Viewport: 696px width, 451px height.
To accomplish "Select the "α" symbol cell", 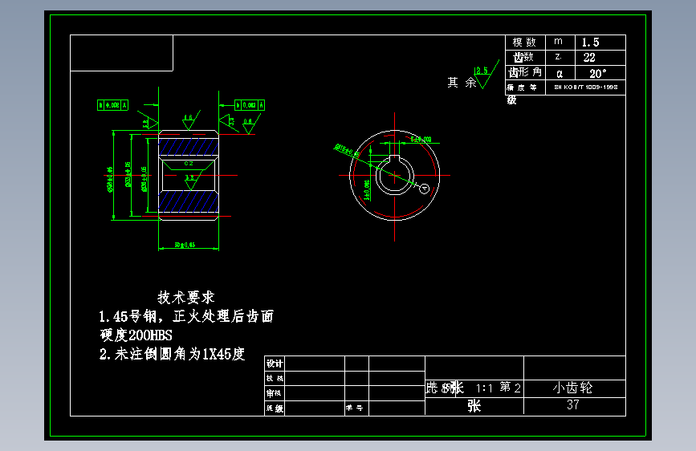I will pyautogui.click(x=560, y=73).
